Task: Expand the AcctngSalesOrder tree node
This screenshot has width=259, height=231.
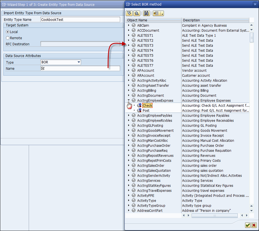Action: (129, 166)
